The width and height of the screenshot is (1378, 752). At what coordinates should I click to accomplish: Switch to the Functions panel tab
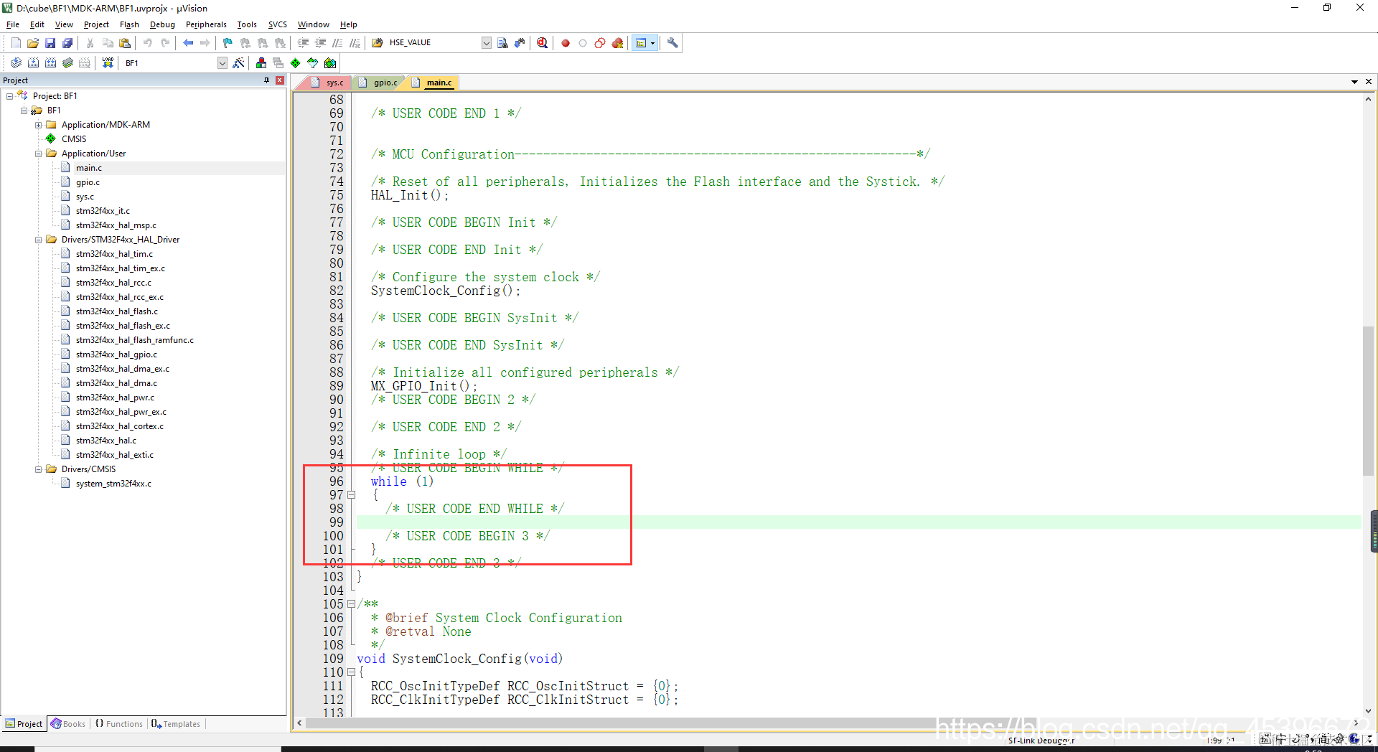tap(119, 724)
